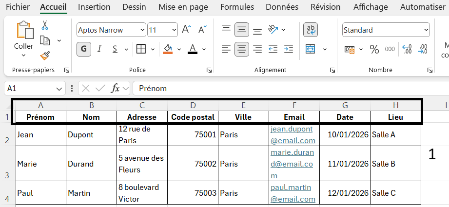Align text to bottom icon

pos(257,32)
